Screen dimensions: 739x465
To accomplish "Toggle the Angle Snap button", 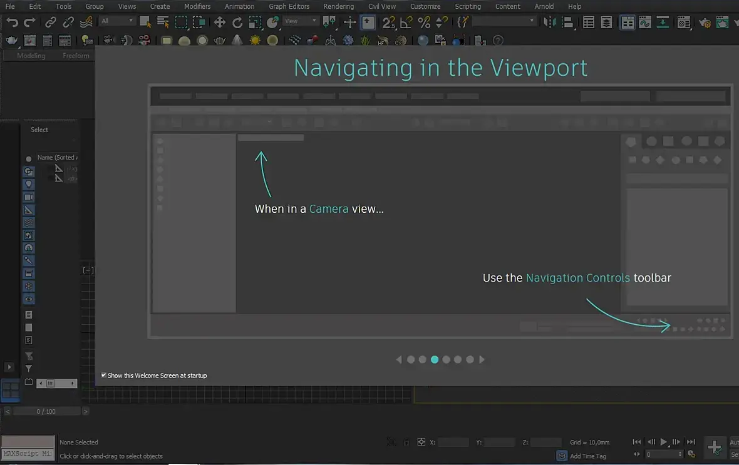I will click(x=406, y=22).
